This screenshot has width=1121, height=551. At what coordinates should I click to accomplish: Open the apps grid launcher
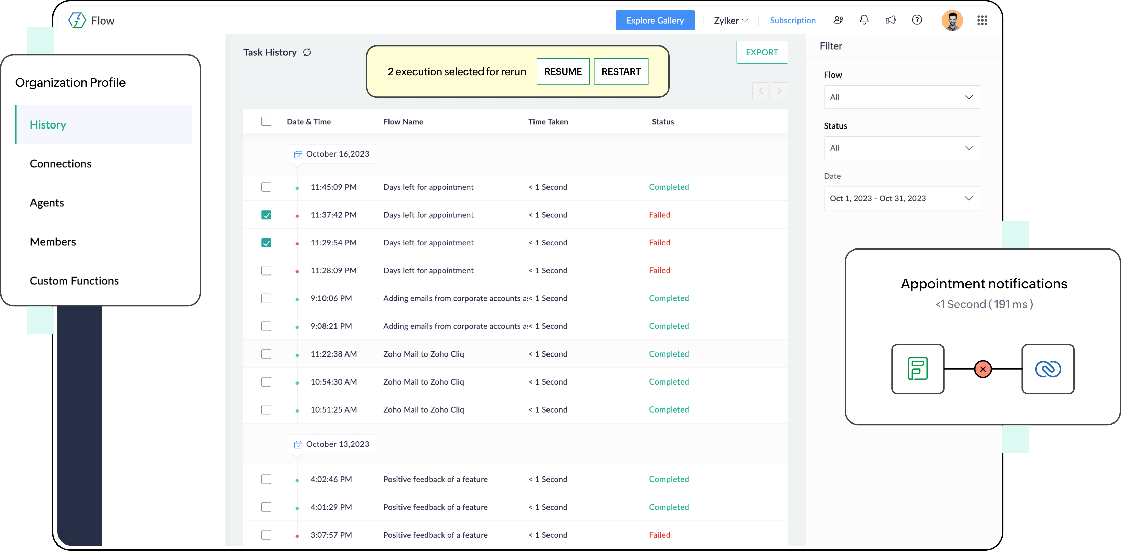point(982,20)
